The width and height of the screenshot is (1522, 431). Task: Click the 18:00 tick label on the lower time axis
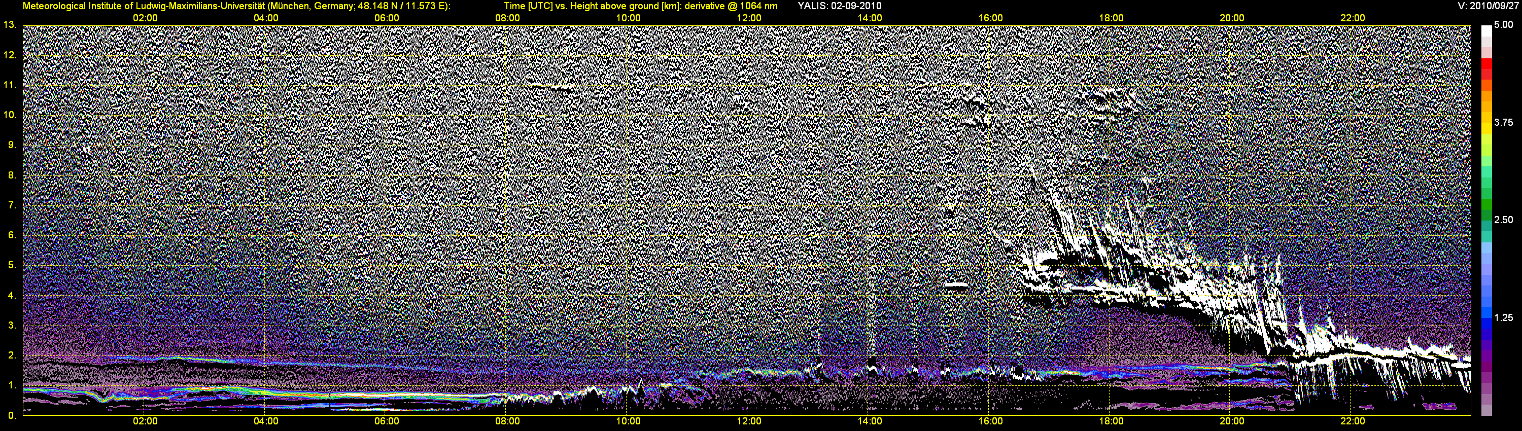click(1111, 421)
